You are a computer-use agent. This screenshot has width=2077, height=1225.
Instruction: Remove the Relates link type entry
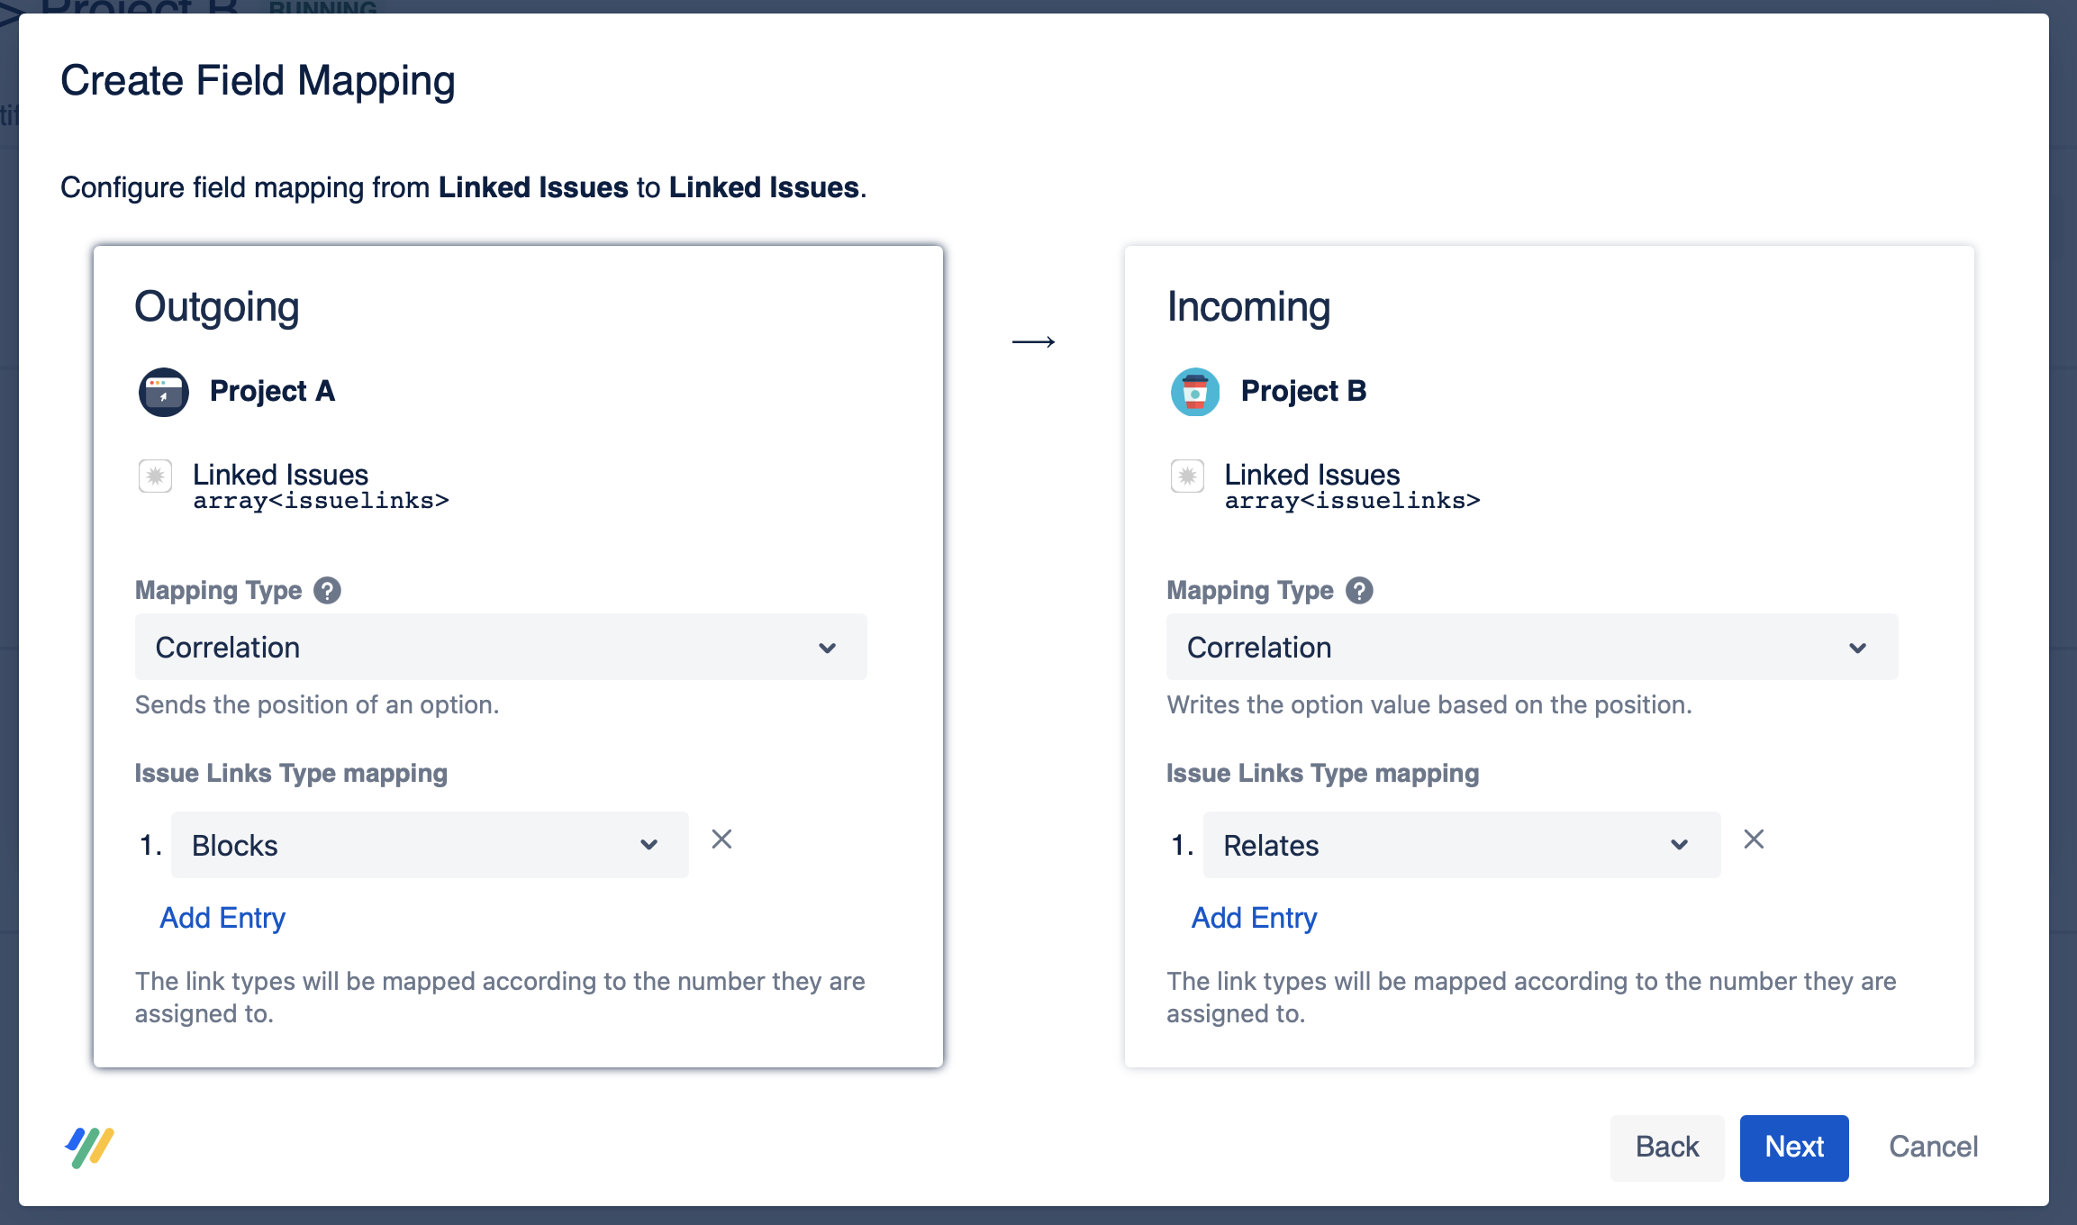pyautogui.click(x=1754, y=839)
